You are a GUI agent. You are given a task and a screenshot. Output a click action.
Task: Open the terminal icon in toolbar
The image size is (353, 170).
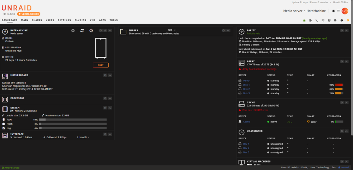click(x=317, y=20)
